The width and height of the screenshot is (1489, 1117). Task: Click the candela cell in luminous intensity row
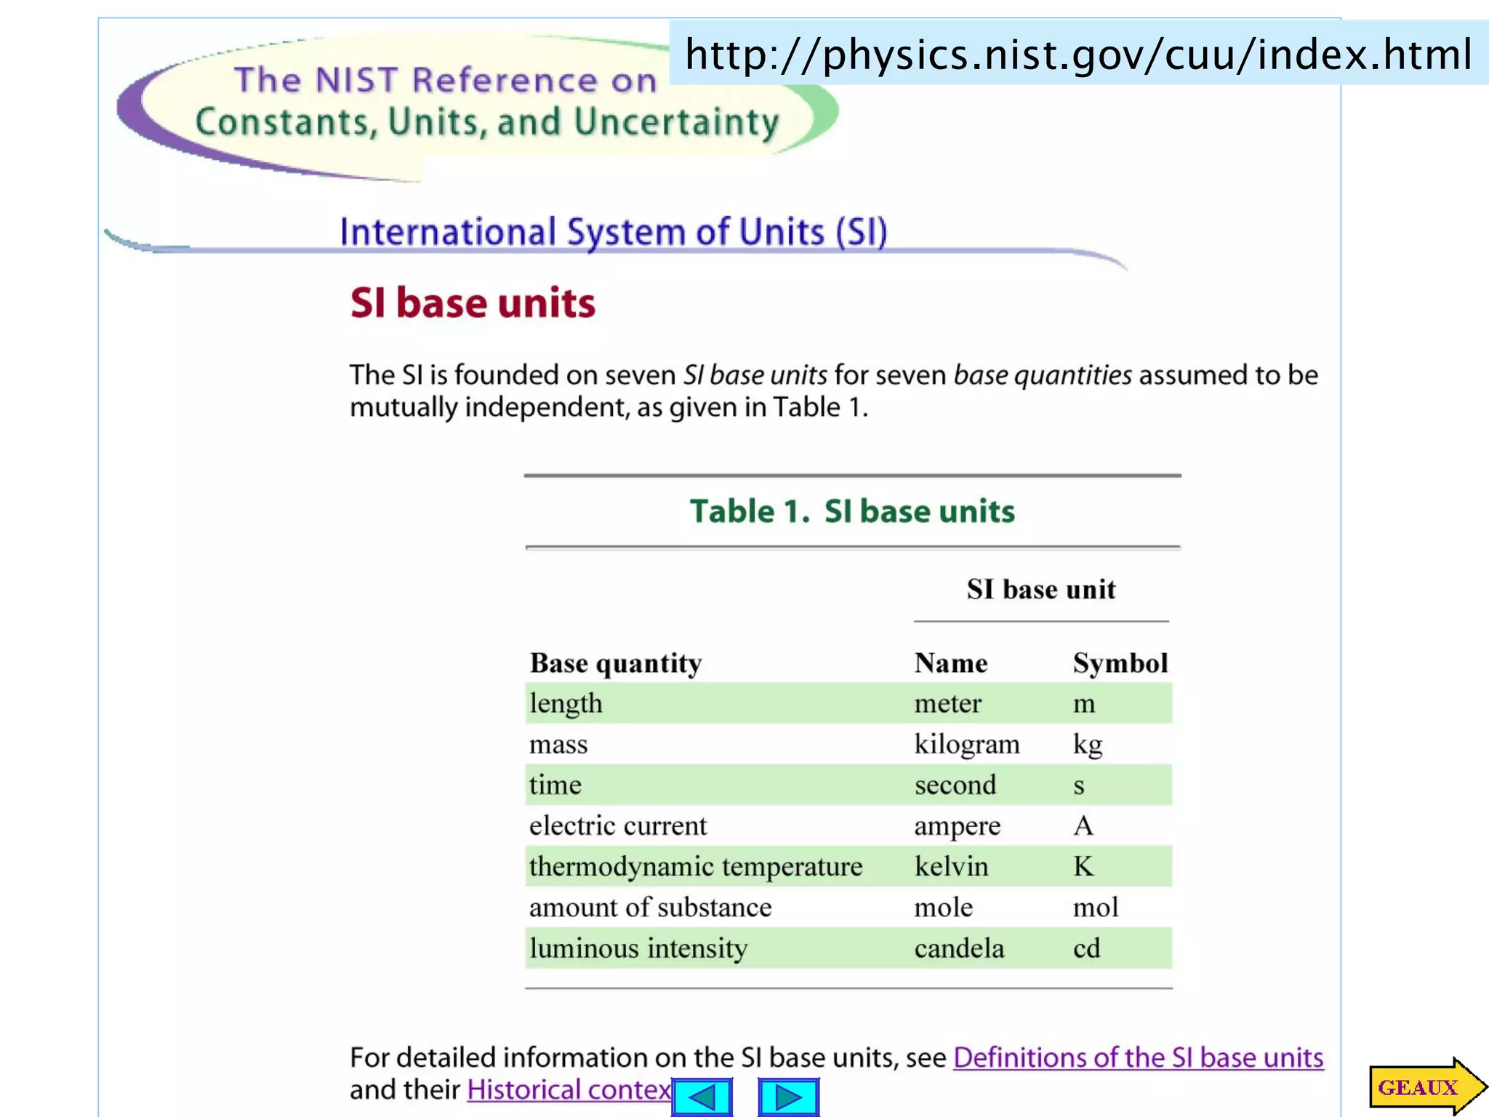click(959, 948)
